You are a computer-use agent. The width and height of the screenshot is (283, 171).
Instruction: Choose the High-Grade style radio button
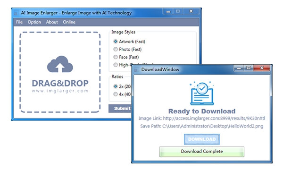[116, 65]
